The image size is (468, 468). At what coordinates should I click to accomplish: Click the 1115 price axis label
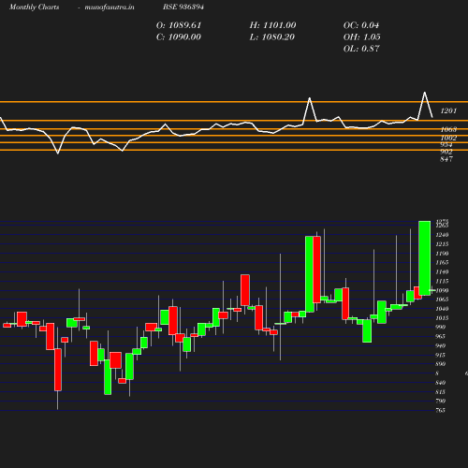[x=442, y=281]
